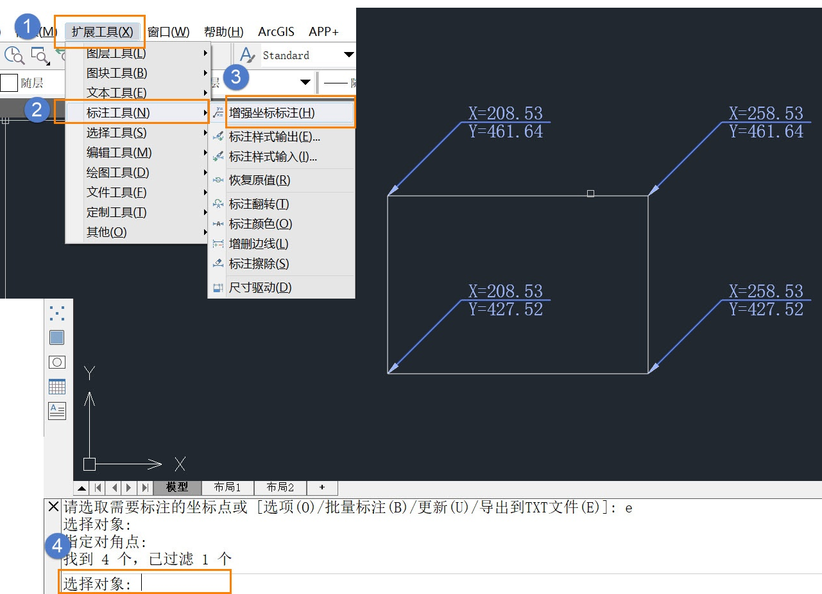Click the last layout tab arrow
The width and height of the screenshot is (822, 594).
144,488
